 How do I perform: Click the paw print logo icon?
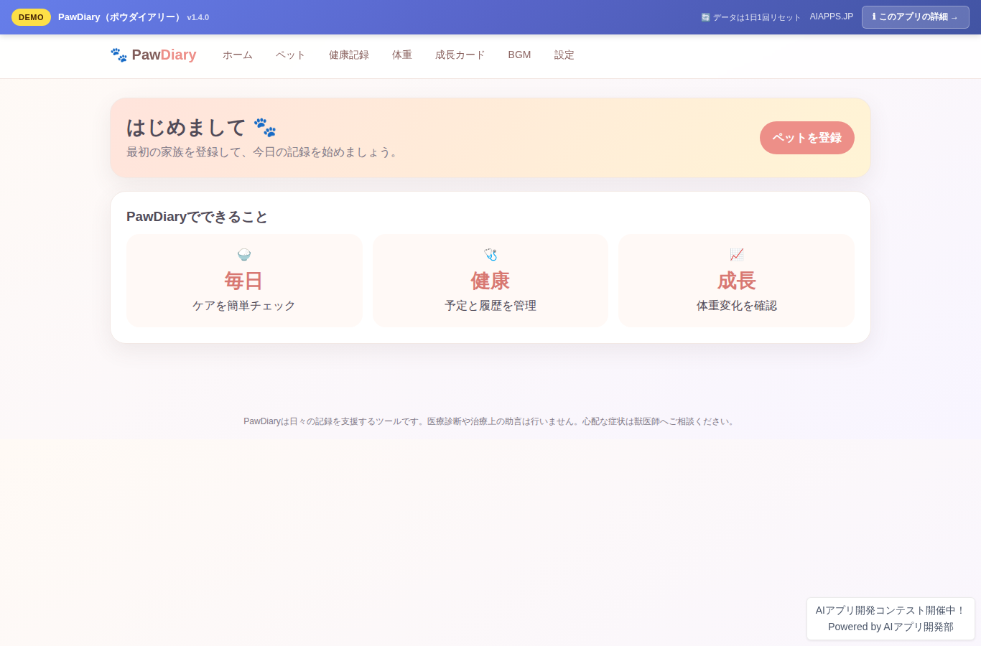[x=118, y=55]
